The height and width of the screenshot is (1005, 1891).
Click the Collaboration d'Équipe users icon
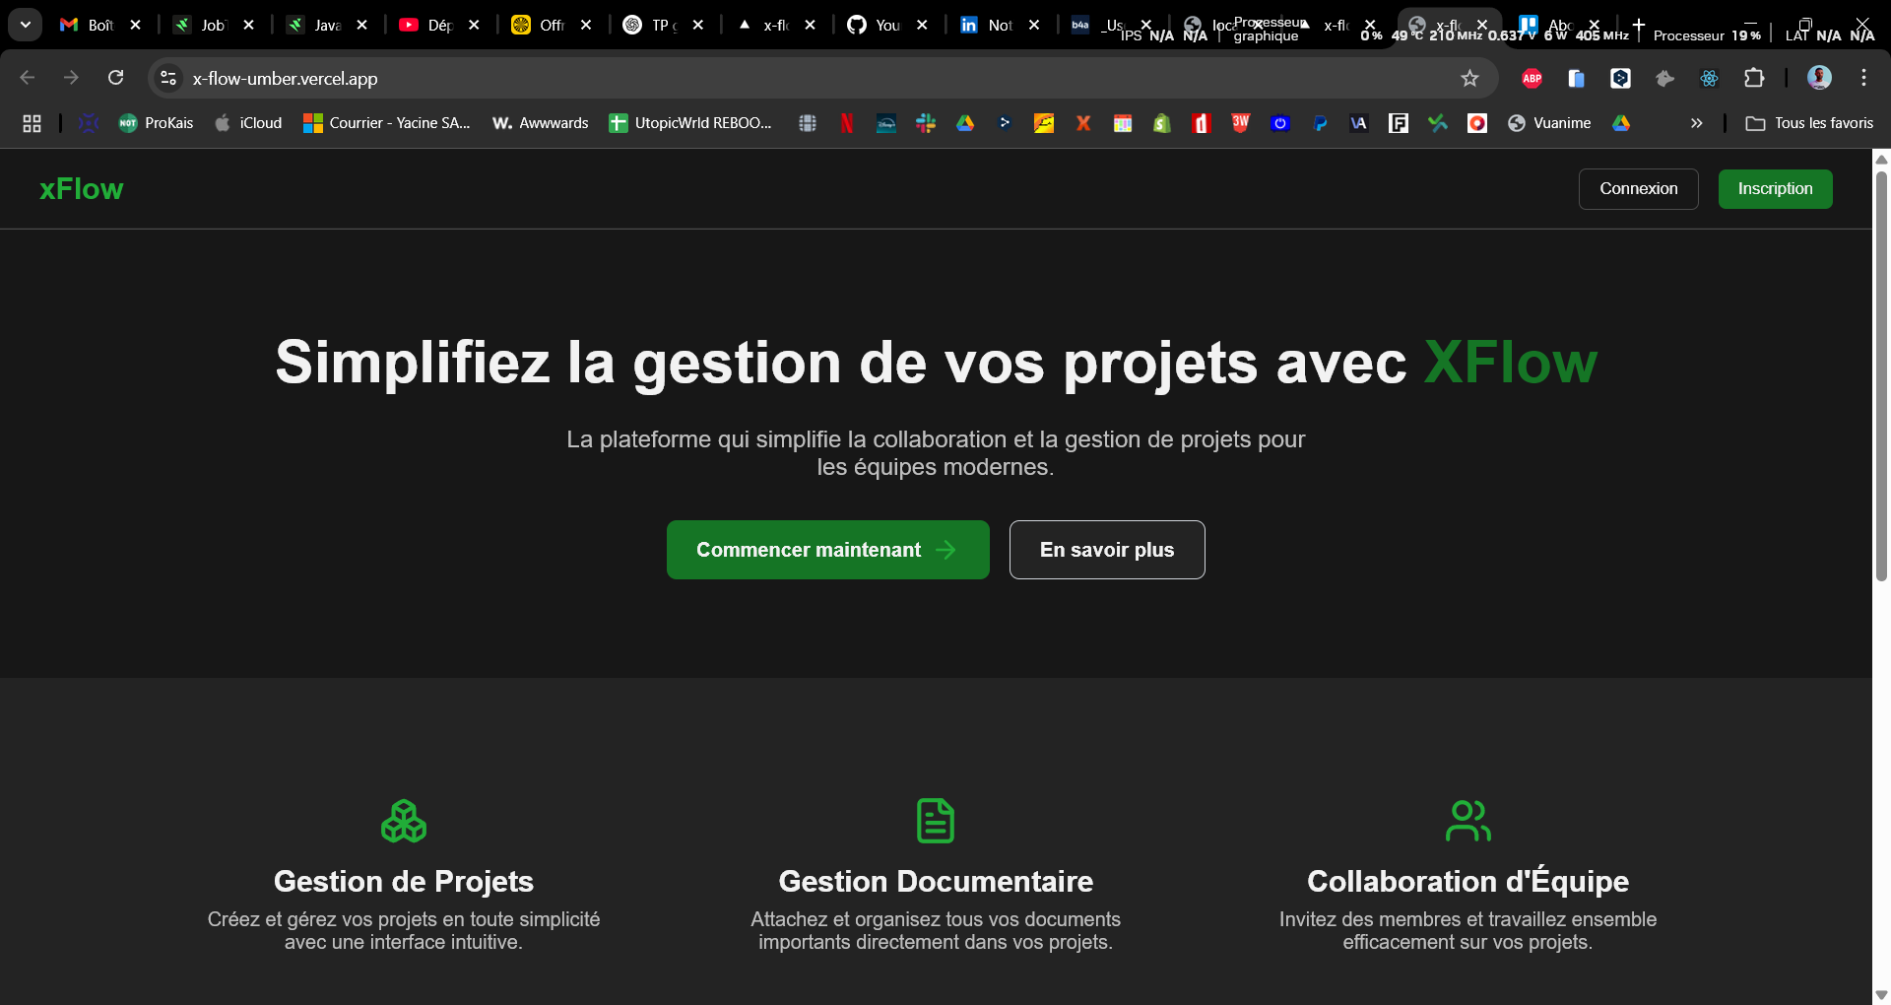point(1467,821)
